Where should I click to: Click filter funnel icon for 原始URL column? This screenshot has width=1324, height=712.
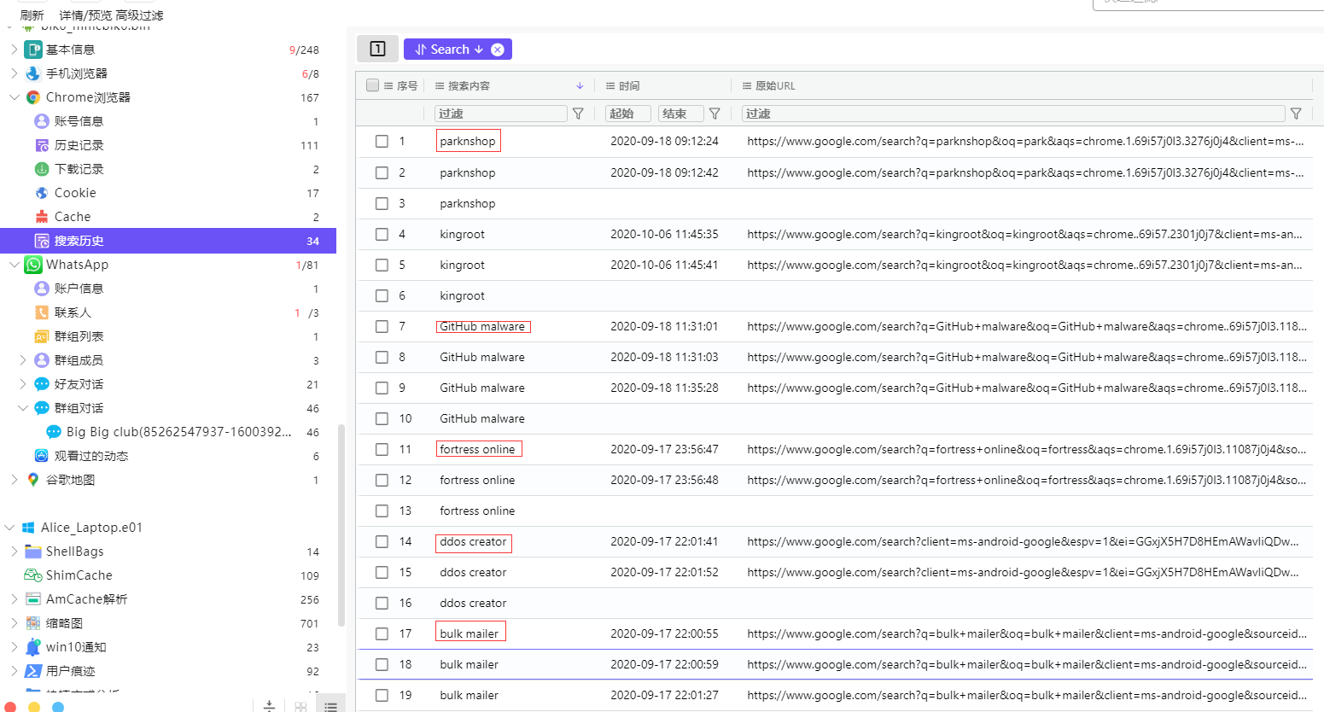pos(1296,114)
